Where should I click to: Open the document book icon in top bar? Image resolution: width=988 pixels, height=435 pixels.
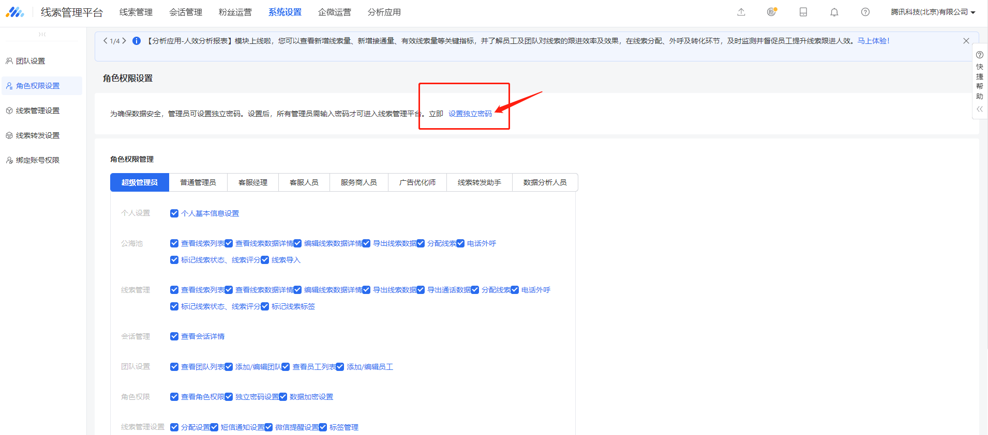click(803, 12)
